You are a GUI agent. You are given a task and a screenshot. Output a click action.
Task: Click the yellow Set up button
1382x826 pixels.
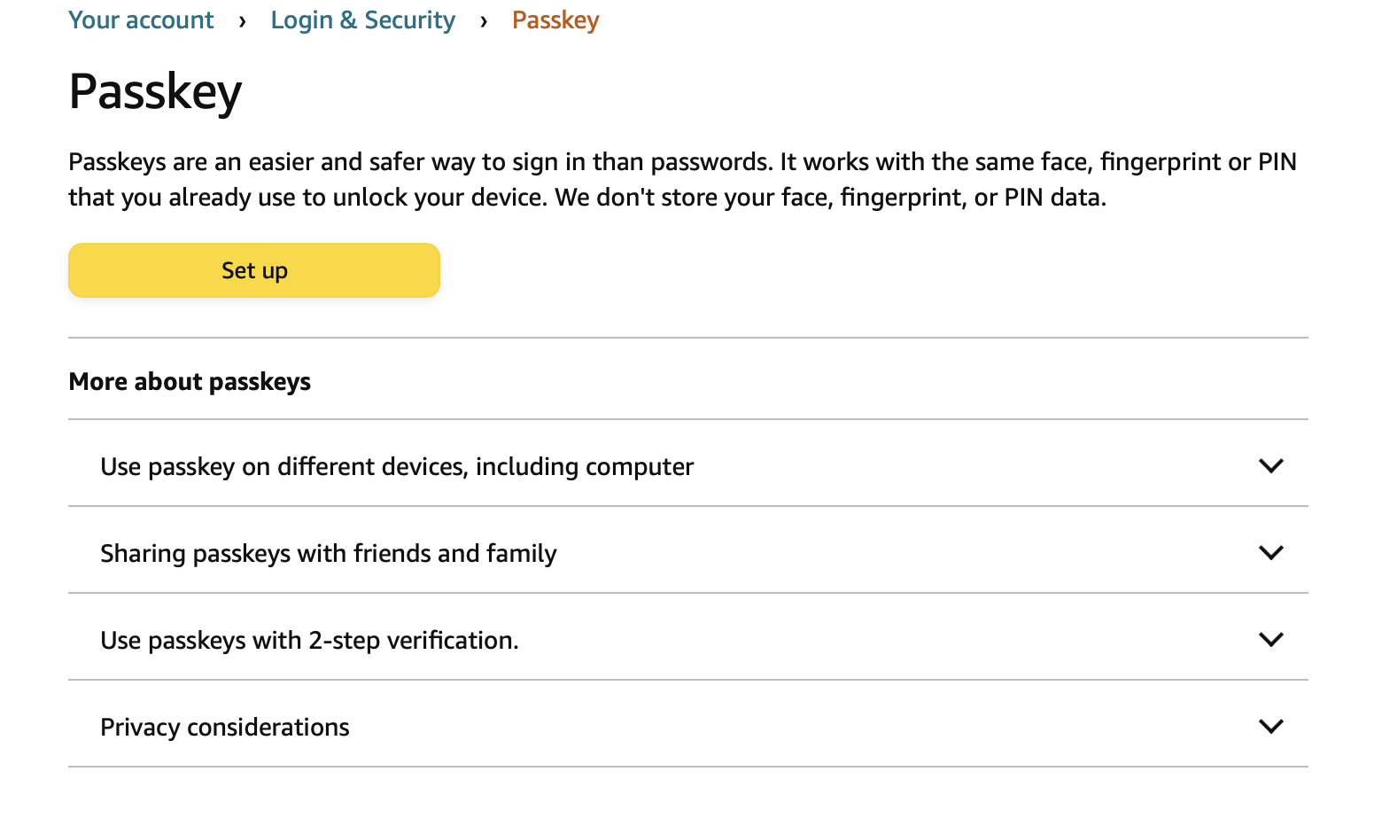(x=254, y=270)
